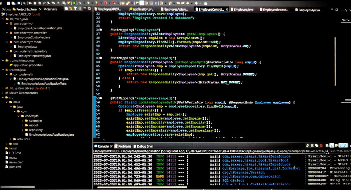Collapse the src/main/resources folder
Viewport: 351px width, 190px height.
3,61
